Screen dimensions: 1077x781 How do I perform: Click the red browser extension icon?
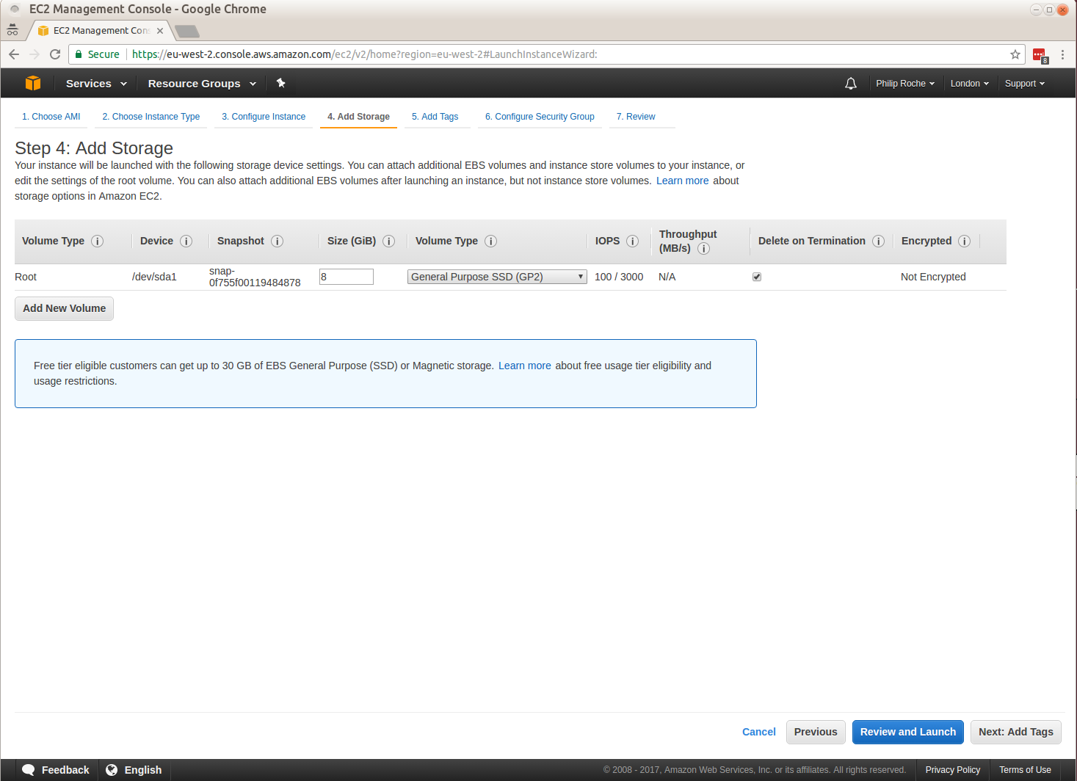(1040, 55)
